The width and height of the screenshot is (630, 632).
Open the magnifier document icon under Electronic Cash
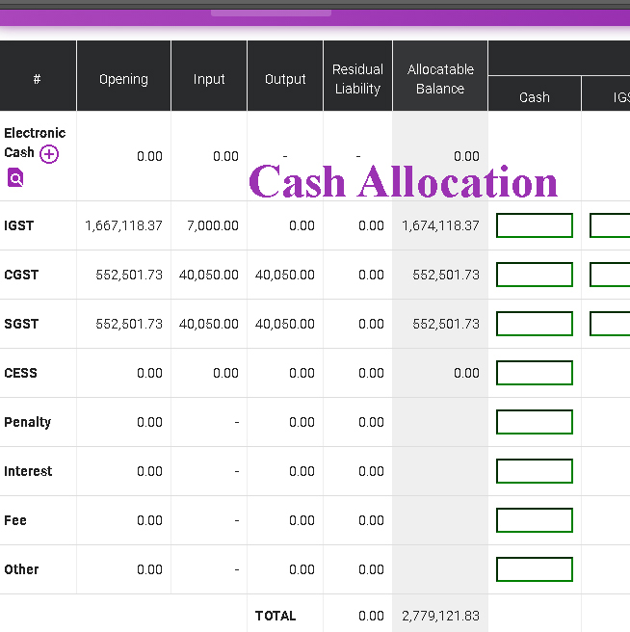[x=15, y=177]
